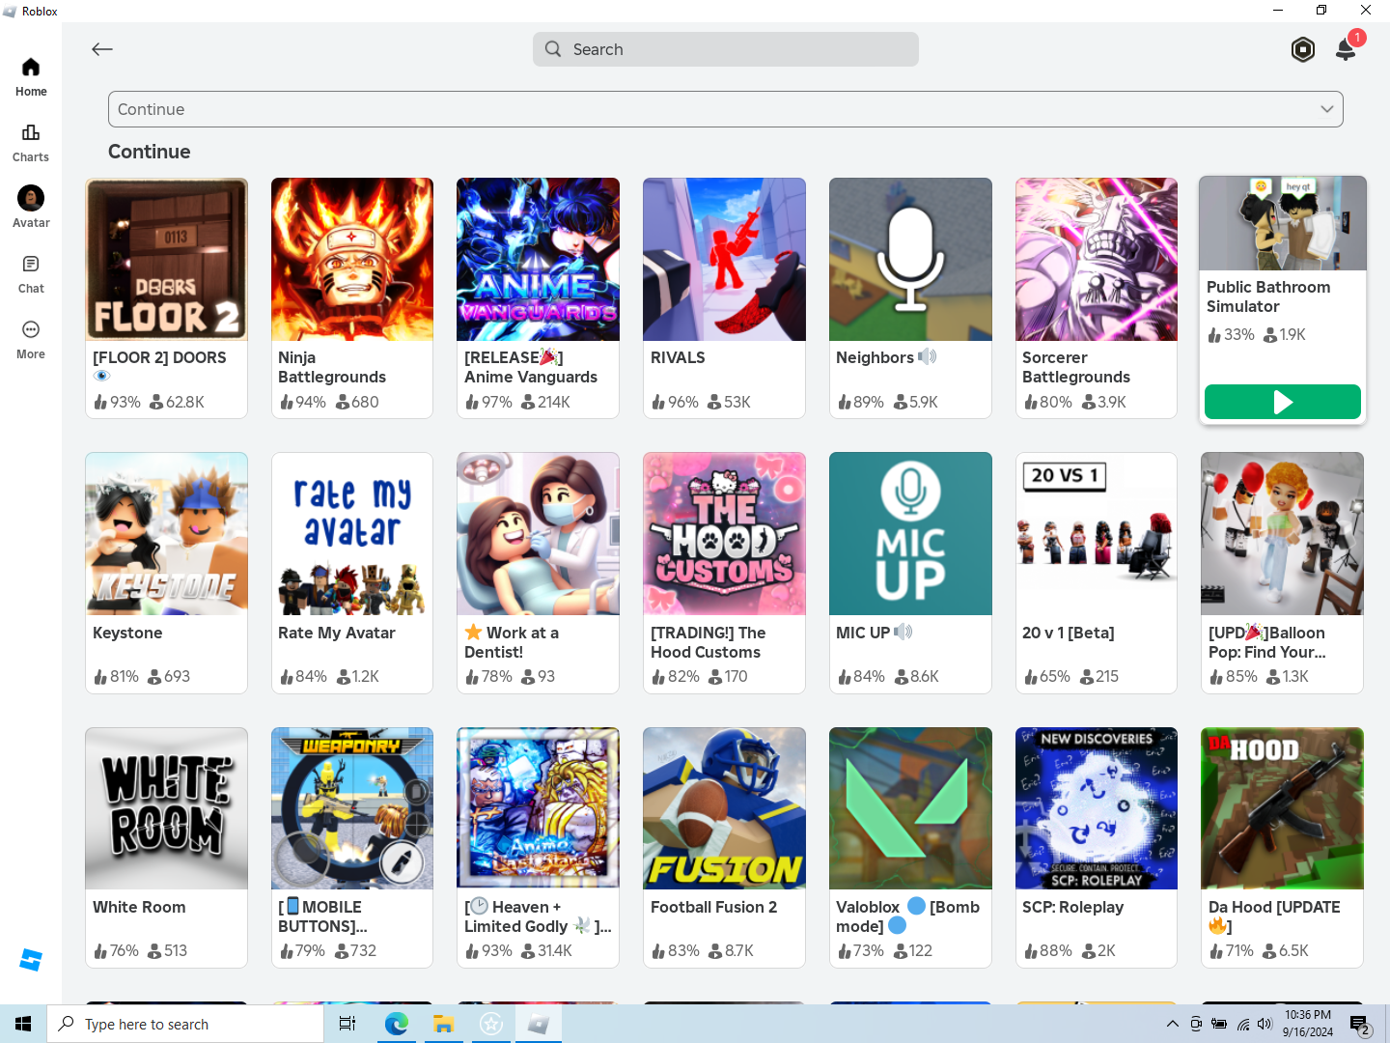Open the Windows notification center
This screenshot has height=1043, width=1390.
(x=1360, y=1024)
